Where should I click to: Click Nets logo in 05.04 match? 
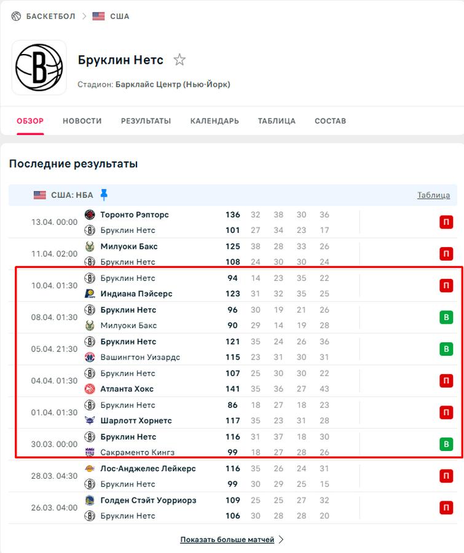click(x=90, y=342)
